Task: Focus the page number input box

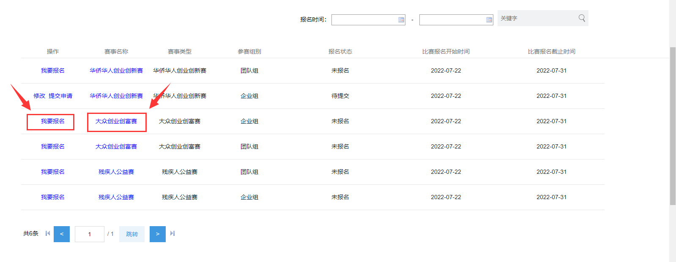Action: coord(90,234)
